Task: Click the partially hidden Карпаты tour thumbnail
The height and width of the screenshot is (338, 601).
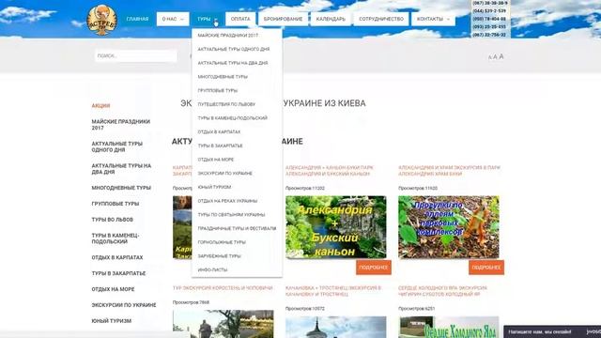Action: click(182, 227)
